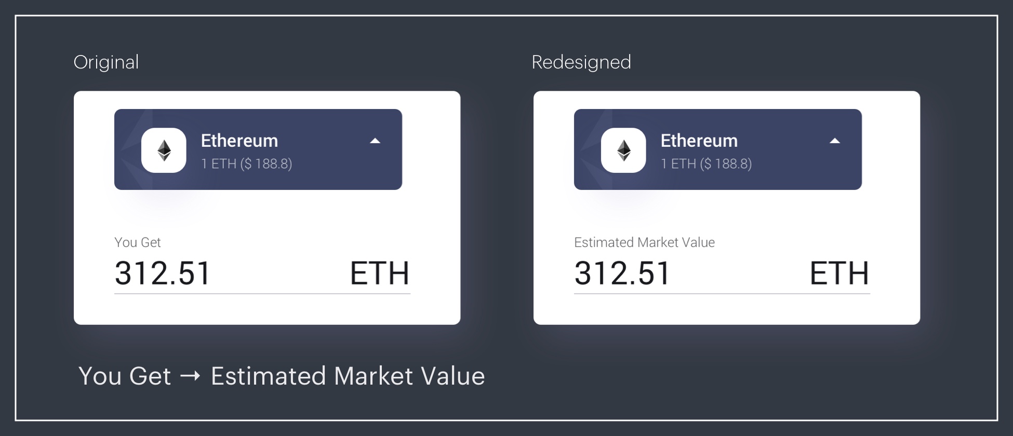Click the ETH unit in the Original card
This screenshot has width=1013, height=436.
click(x=380, y=274)
